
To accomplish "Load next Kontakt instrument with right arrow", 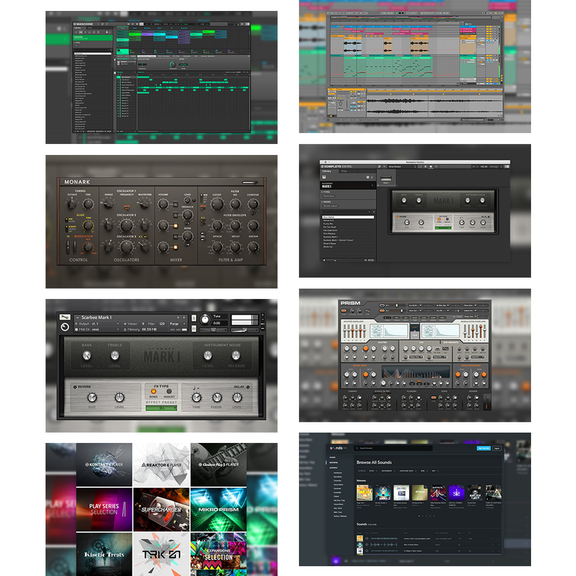I will pyautogui.click(x=184, y=317).
